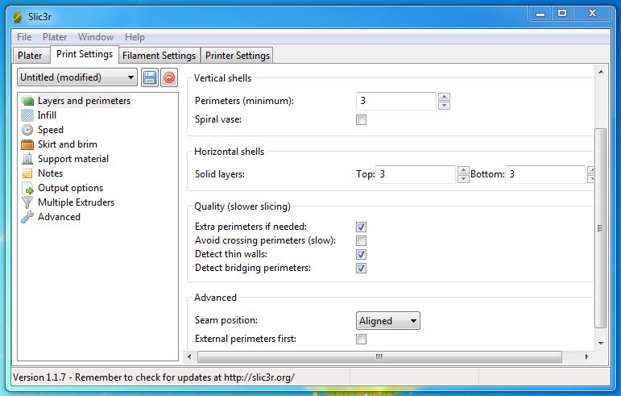Minimize the Slic3r window
The width and height of the screenshot is (621, 396).
[x=540, y=14]
